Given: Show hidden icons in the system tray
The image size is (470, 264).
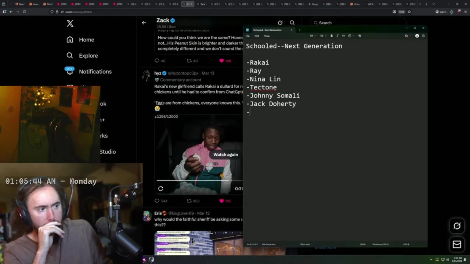Looking at the screenshot, I should click(431, 260).
